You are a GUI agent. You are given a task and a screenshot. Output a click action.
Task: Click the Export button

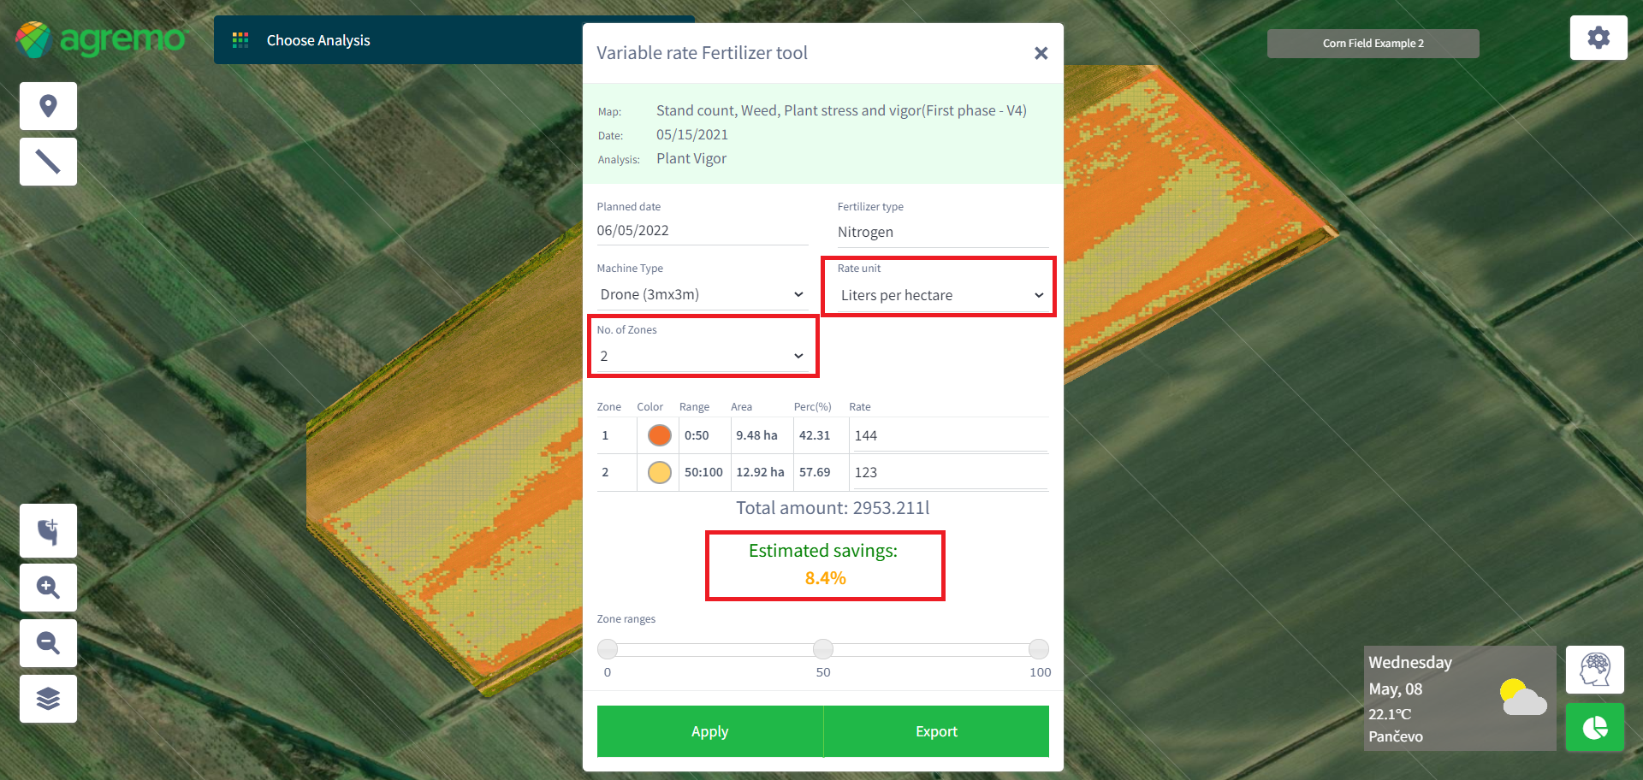[x=936, y=731]
